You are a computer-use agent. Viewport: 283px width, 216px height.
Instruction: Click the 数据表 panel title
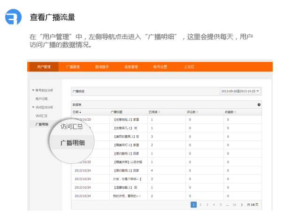(77, 105)
